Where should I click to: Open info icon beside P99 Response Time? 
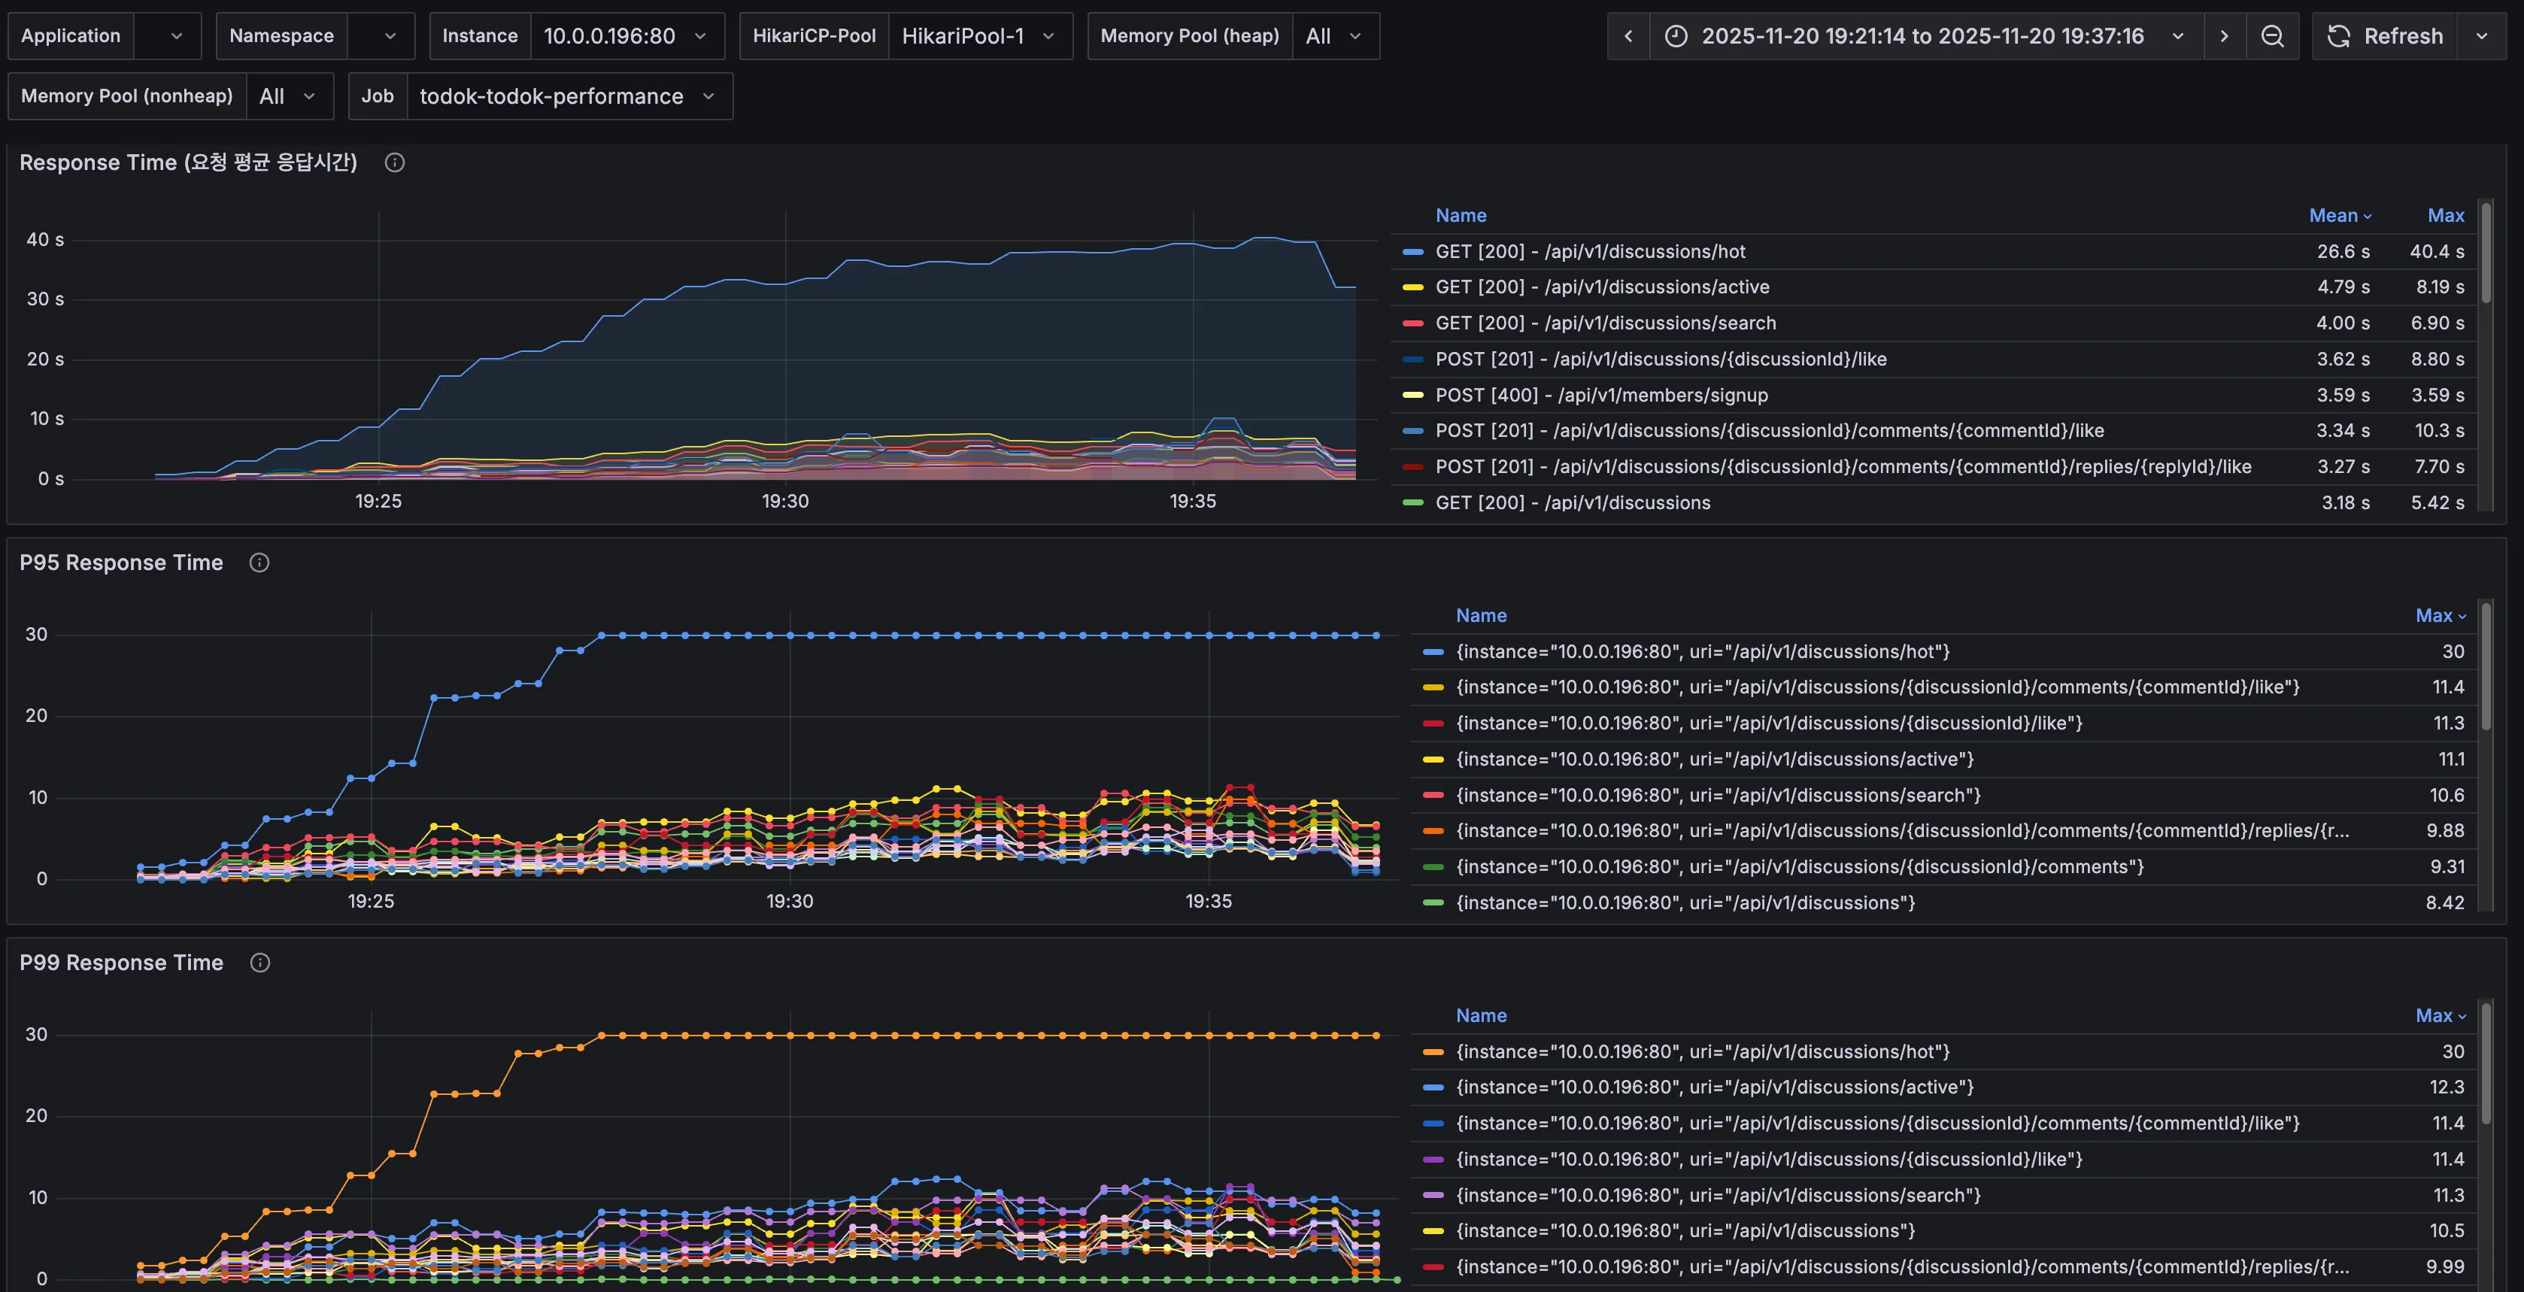point(259,963)
